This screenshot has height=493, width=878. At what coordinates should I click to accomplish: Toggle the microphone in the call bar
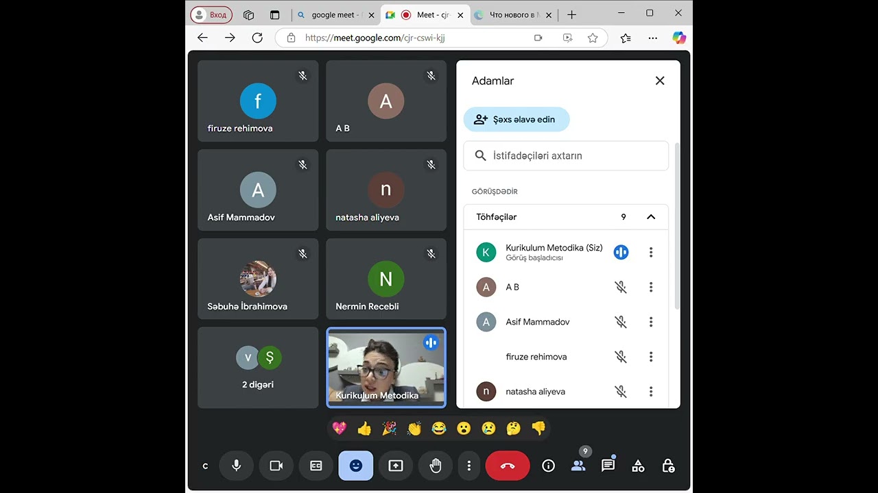point(237,466)
